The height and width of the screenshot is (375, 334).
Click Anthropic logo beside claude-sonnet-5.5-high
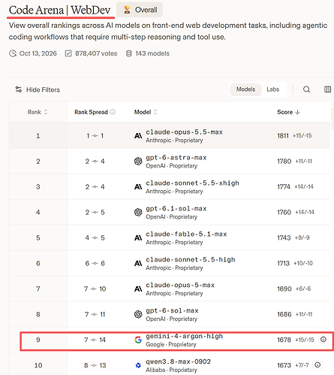click(138, 264)
